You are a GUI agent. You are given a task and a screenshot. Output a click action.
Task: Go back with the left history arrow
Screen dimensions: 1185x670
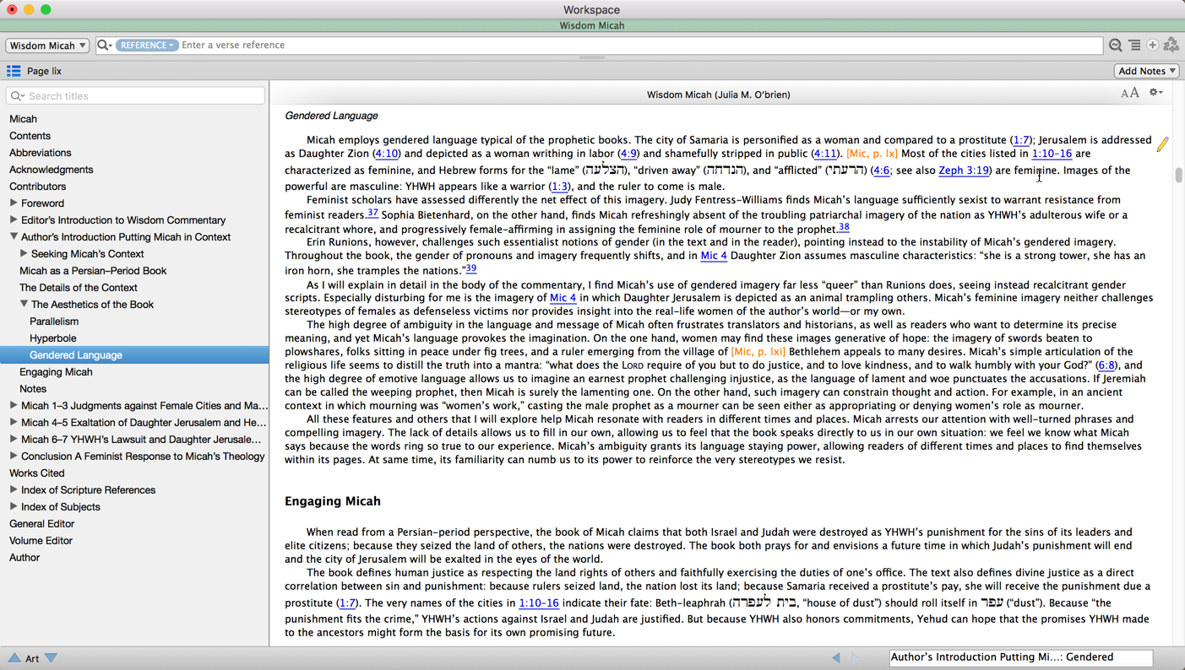point(836,657)
